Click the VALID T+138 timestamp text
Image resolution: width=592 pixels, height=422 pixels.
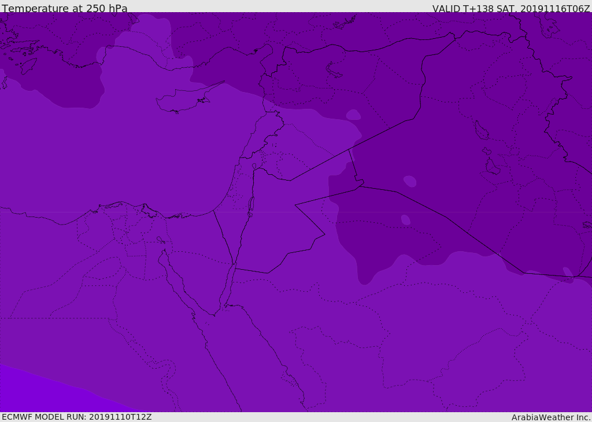[x=511, y=8]
